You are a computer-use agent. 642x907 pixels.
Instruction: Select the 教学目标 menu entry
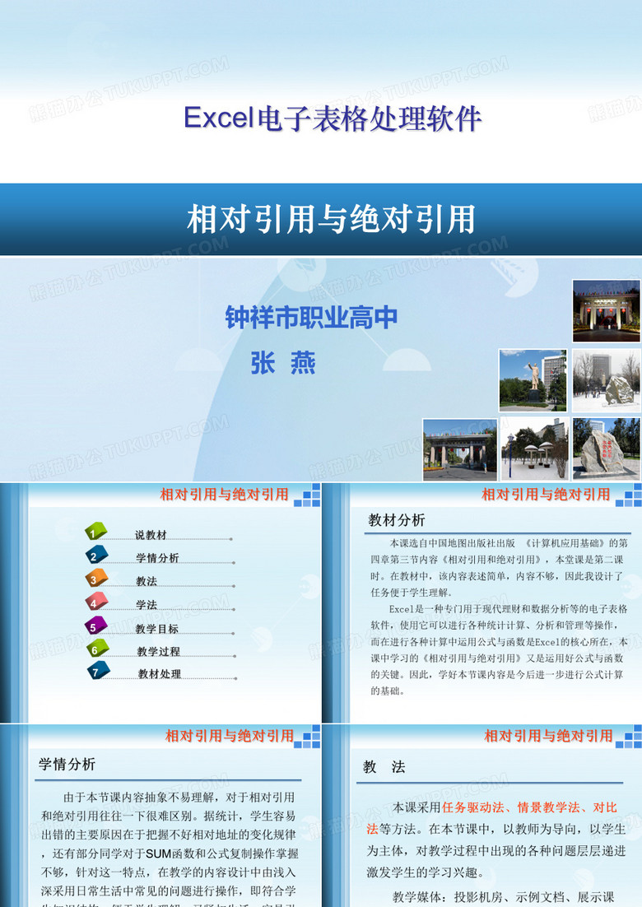(x=157, y=629)
